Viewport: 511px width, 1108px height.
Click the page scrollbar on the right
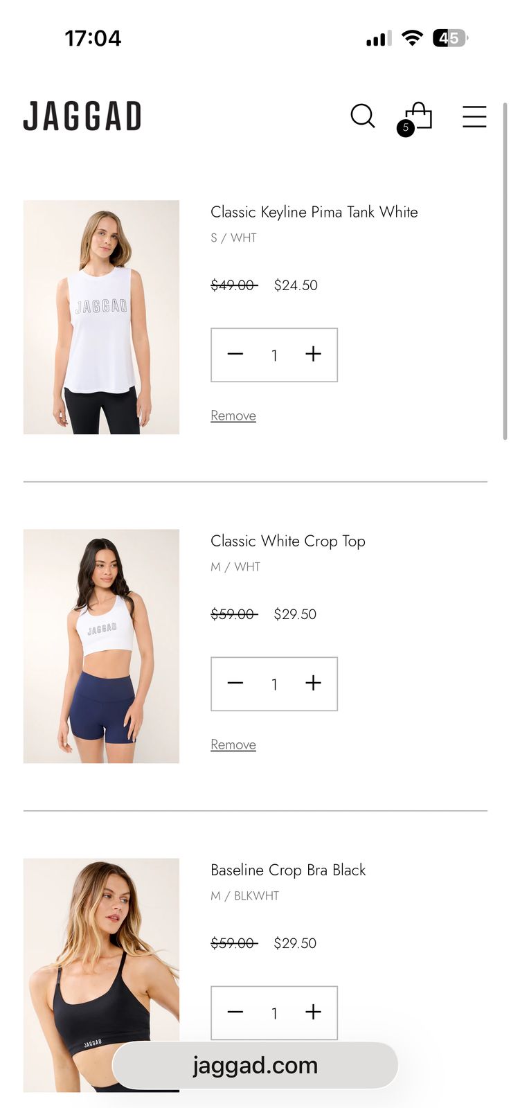(x=505, y=271)
